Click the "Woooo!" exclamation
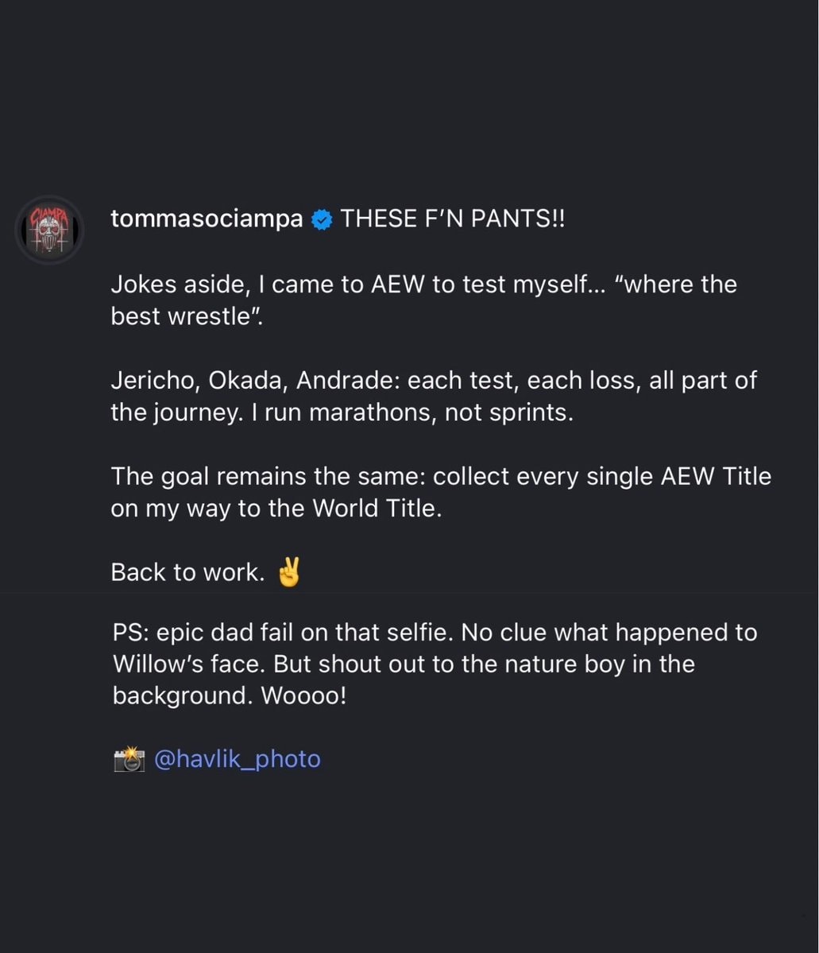819x953 pixels. 303,696
